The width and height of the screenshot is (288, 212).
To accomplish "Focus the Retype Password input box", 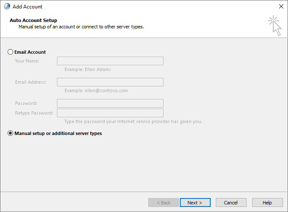I will tap(110, 113).
